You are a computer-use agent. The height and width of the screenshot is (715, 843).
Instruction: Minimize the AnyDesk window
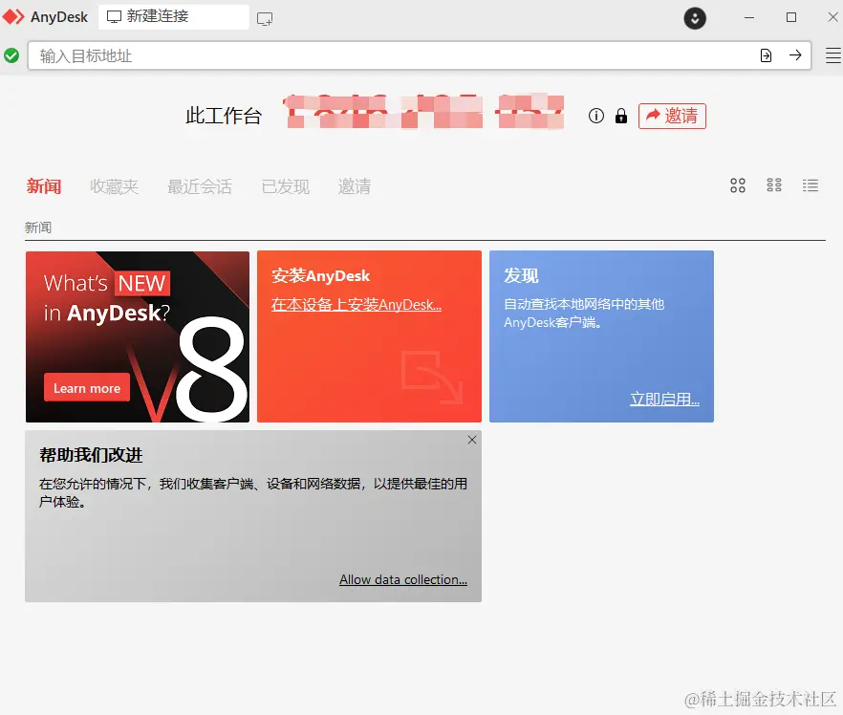coord(749,18)
